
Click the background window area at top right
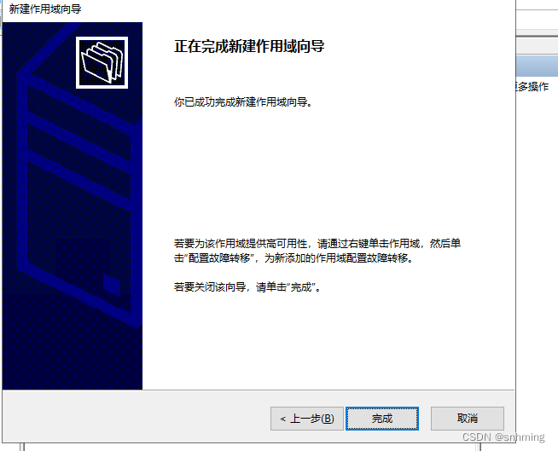pyautogui.click(x=536, y=17)
